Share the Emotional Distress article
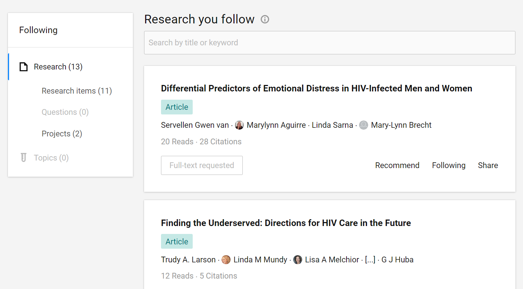This screenshot has width=523, height=289. pos(488,166)
